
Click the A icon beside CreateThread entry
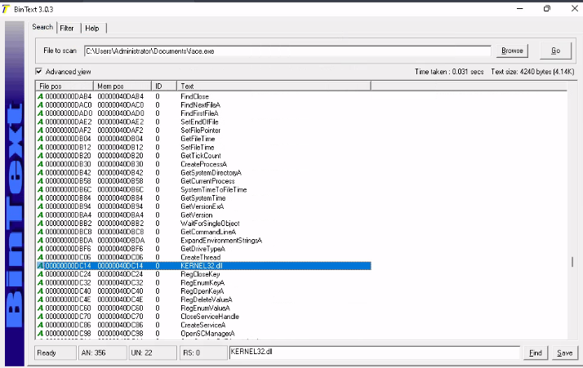pyautogui.click(x=41, y=257)
